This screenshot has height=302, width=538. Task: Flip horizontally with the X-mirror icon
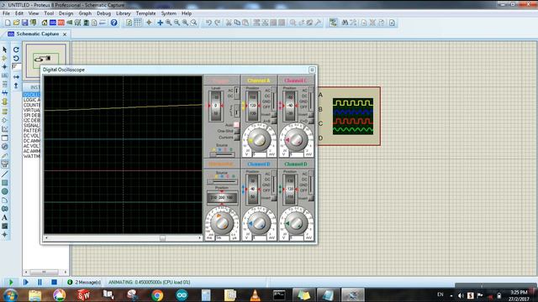click(16, 77)
